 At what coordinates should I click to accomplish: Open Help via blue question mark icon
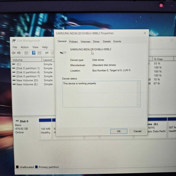[34, 53]
